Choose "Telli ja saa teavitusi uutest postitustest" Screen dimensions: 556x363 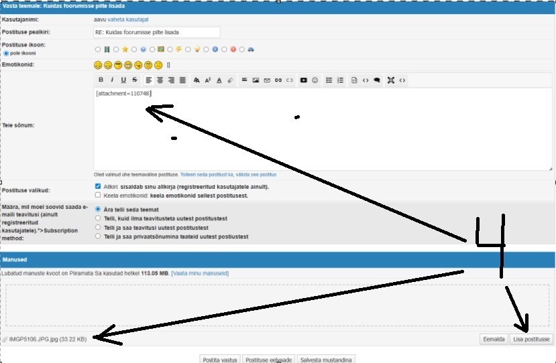click(x=98, y=227)
